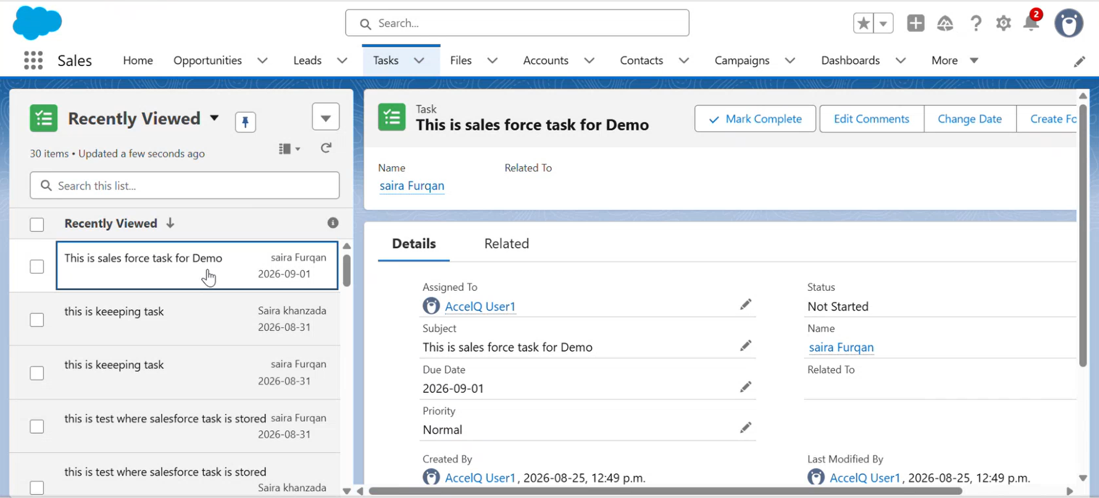
Task: Expand the Dashboards nav chevron
Action: [901, 61]
